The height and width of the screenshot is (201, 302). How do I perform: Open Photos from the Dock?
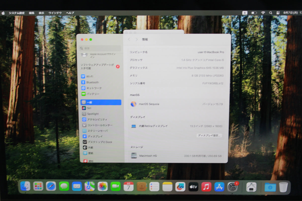103,186
